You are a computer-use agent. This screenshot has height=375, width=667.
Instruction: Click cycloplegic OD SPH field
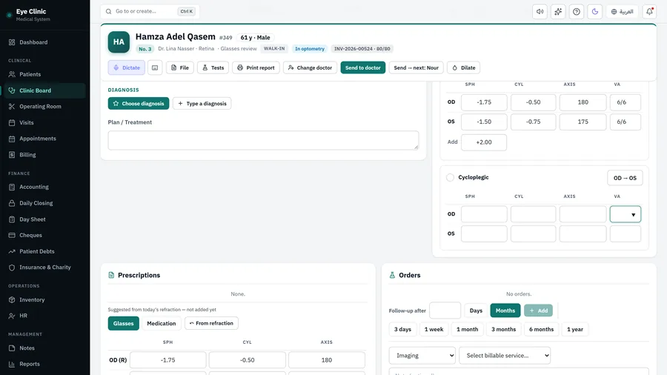(x=484, y=214)
